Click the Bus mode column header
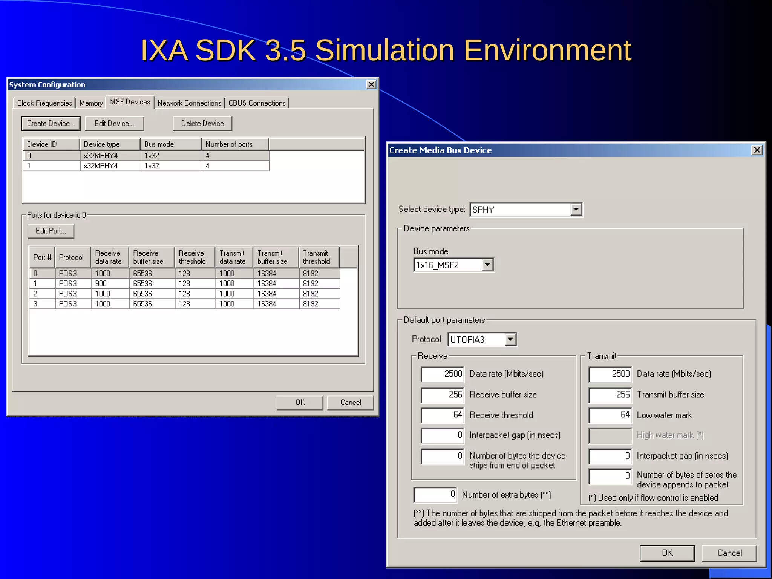This screenshot has width=772, height=579. pyautogui.click(x=171, y=144)
